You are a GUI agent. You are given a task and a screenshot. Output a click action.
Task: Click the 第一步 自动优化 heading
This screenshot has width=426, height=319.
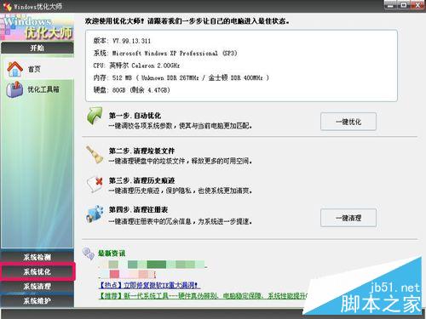tap(135, 116)
